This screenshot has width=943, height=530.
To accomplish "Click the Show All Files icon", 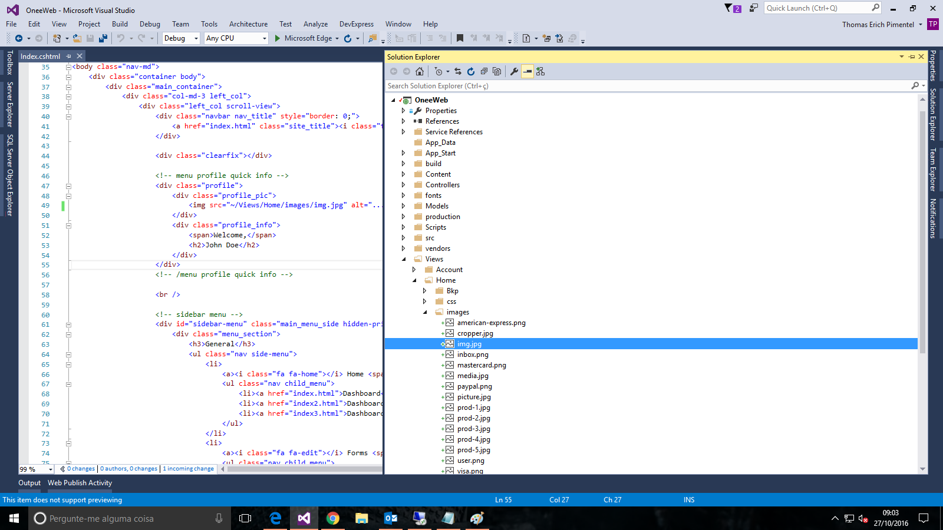I will 497,71.
